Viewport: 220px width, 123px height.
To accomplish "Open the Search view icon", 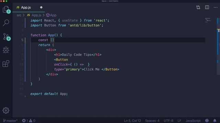I will 6,23.
